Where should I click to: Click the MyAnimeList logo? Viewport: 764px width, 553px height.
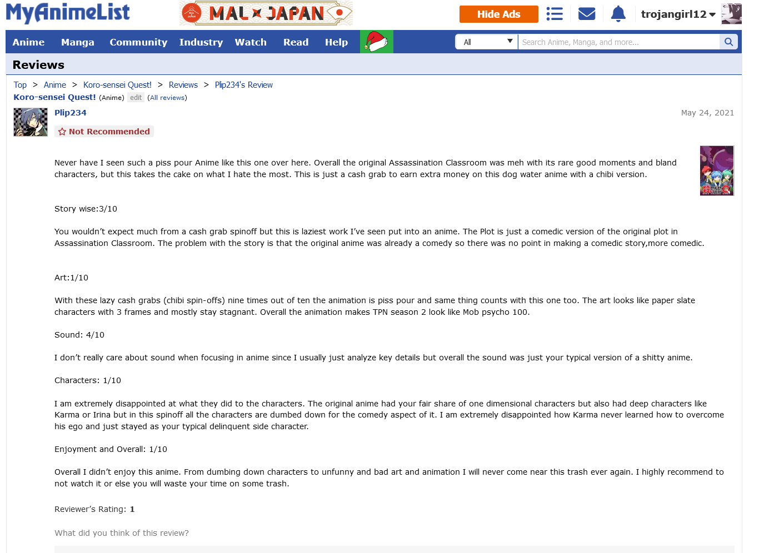click(68, 13)
